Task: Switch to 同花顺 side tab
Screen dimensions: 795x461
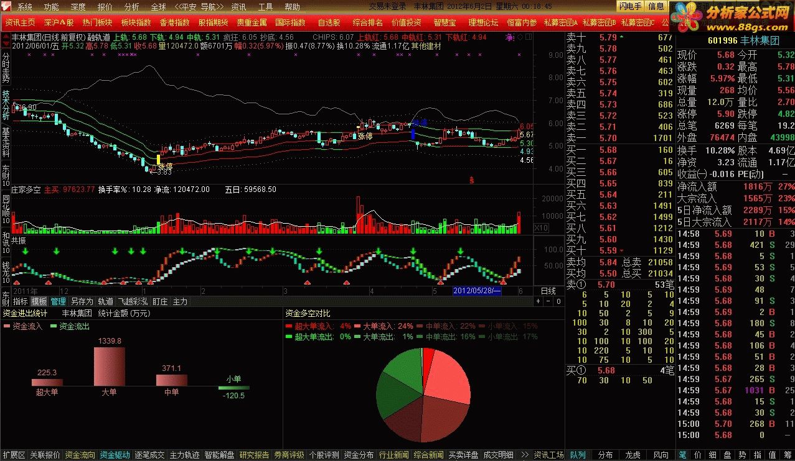Action: (6, 209)
